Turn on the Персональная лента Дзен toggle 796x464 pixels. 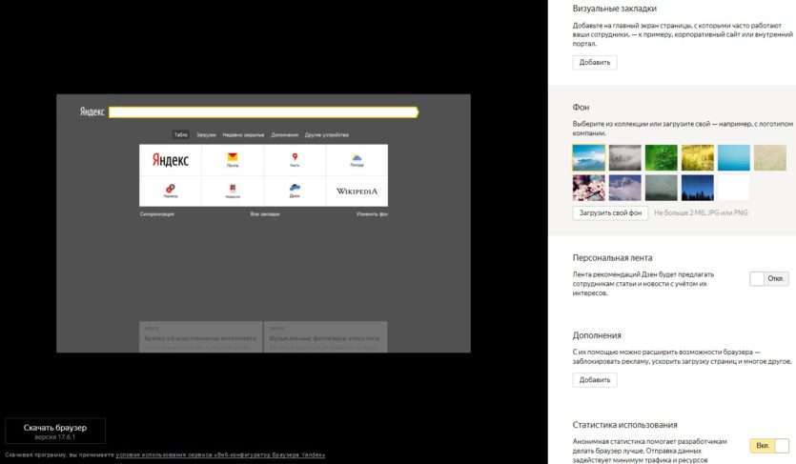tap(768, 278)
